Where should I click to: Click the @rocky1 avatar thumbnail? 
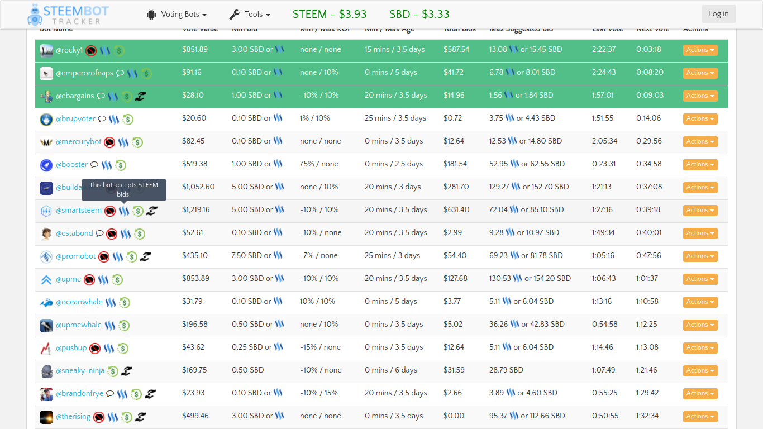tap(46, 50)
